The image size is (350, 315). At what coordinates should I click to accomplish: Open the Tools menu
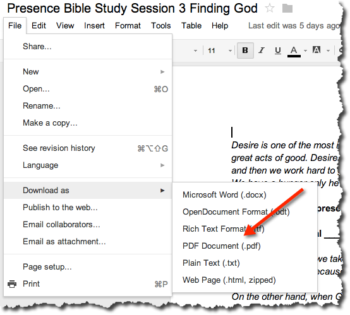point(160,26)
